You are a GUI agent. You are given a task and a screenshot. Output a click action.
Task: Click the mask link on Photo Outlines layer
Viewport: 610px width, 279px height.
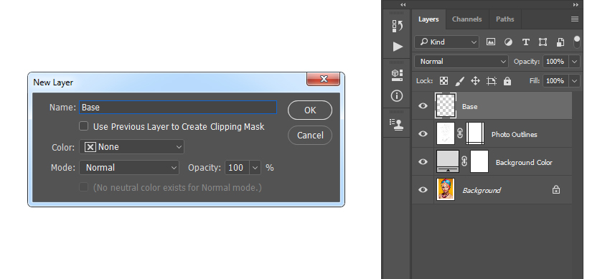click(x=460, y=134)
